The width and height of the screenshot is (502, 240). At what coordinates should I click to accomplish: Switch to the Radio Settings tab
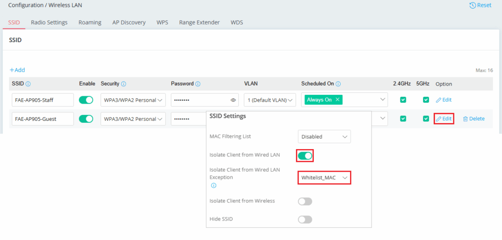49,22
